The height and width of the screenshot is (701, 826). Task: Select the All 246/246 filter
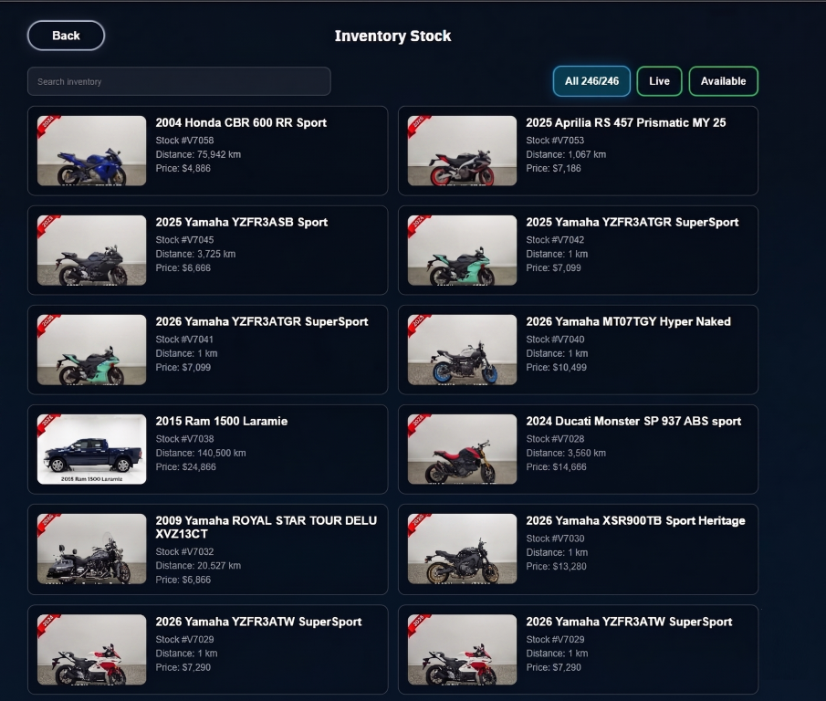591,80
